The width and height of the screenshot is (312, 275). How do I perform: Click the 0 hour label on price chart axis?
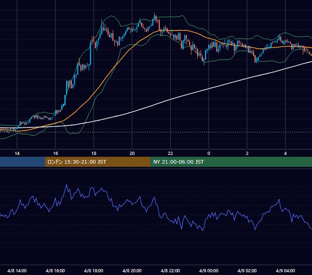click(209, 154)
